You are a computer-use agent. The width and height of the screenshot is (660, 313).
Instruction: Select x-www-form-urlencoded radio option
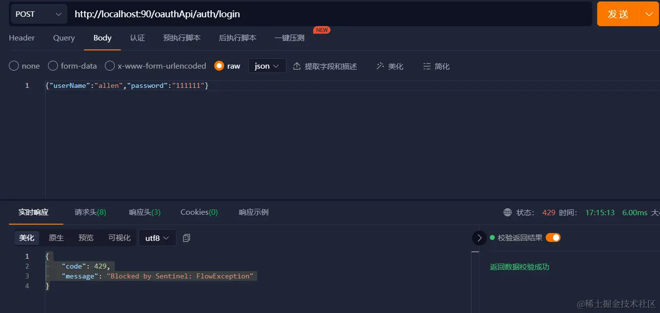coord(110,66)
